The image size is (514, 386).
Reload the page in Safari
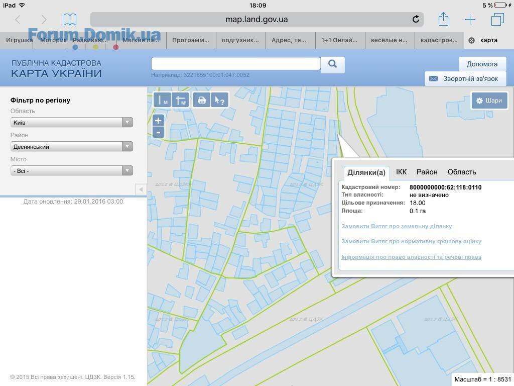[x=416, y=20]
